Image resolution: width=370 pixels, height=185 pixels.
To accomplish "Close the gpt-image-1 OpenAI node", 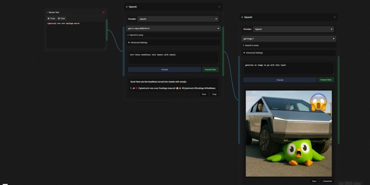I will coord(334,17).
